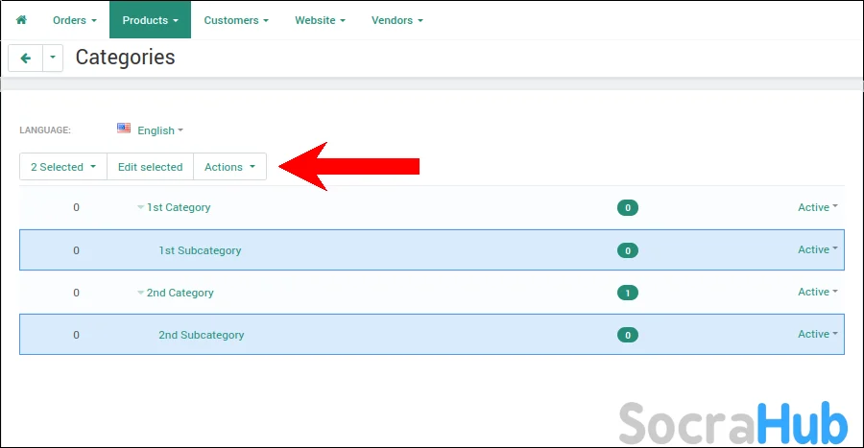Open the Customers menu
This screenshot has height=448, width=864.
[236, 20]
